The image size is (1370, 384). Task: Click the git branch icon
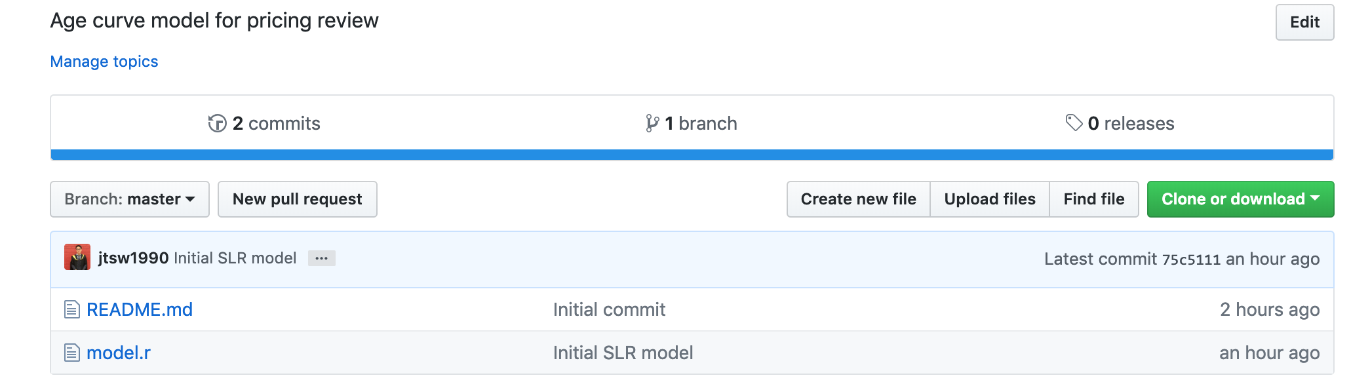(652, 123)
